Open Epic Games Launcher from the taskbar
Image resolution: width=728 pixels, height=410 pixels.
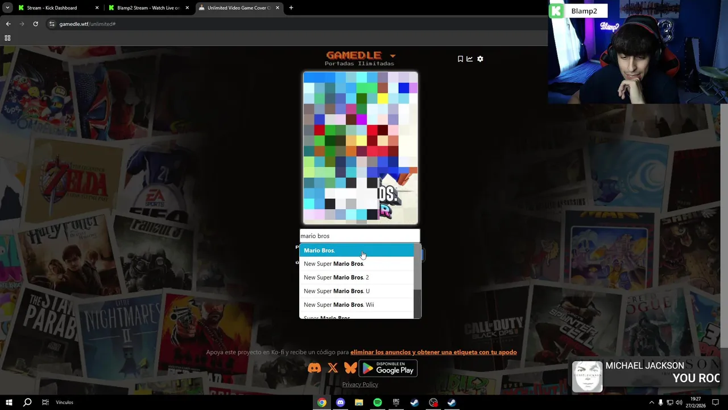pos(396,403)
